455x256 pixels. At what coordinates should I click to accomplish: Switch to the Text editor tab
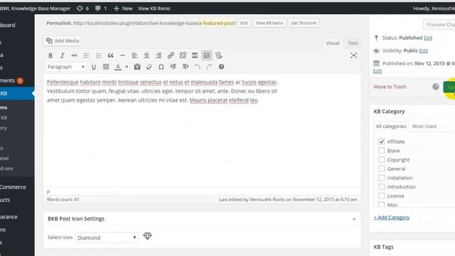(x=353, y=43)
